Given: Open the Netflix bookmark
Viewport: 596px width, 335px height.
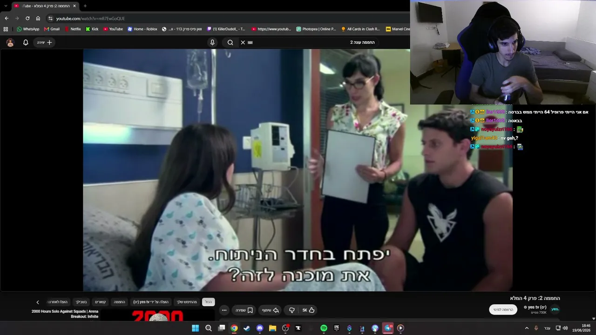Looking at the screenshot, I should coord(72,29).
